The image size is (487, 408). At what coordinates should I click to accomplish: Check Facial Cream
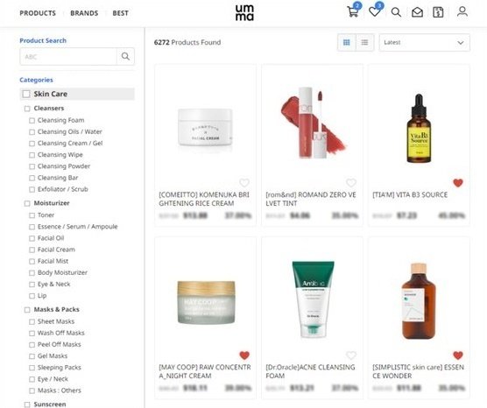32,250
